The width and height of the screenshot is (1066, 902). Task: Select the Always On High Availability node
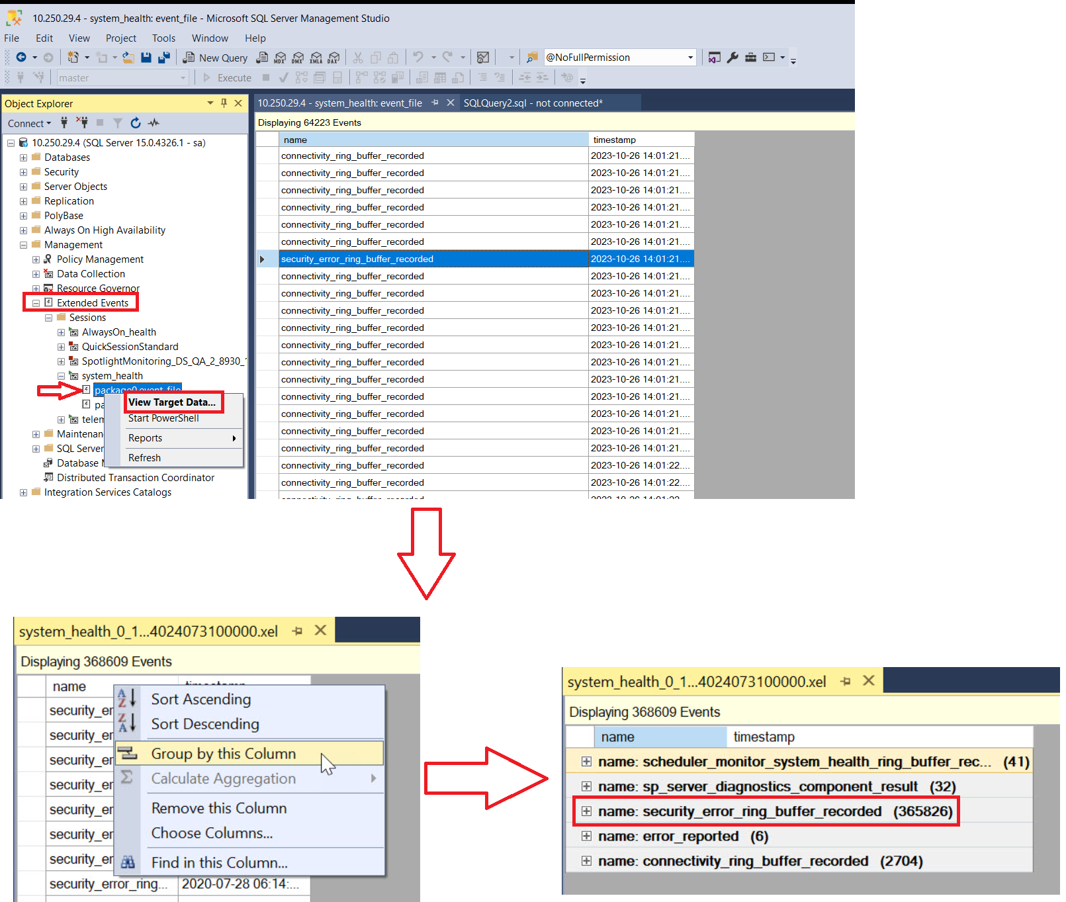point(105,230)
